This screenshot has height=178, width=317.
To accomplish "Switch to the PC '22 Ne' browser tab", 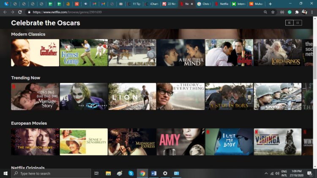I will tap(169, 4).
